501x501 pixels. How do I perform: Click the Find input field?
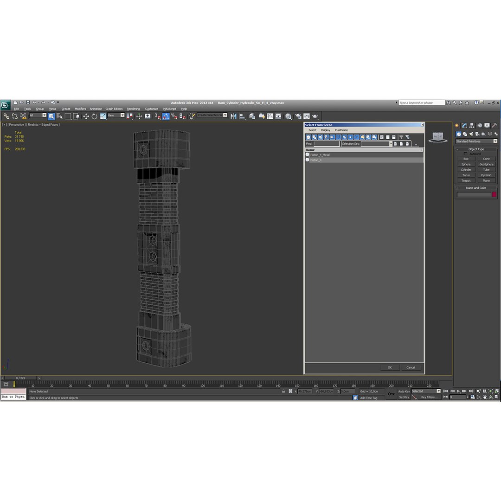(x=327, y=144)
